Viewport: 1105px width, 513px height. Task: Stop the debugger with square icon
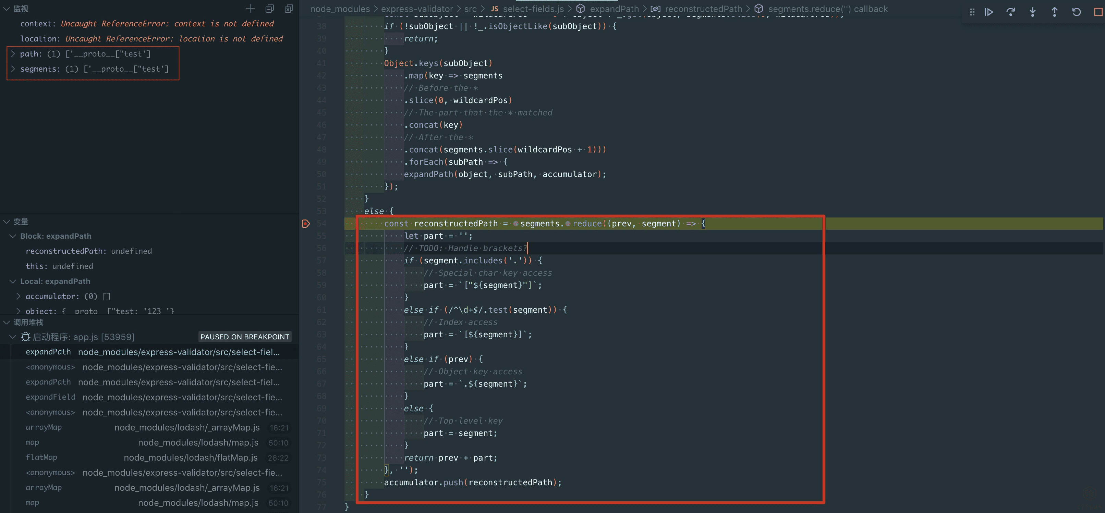pyautogui.click(x=1098, y=12)
